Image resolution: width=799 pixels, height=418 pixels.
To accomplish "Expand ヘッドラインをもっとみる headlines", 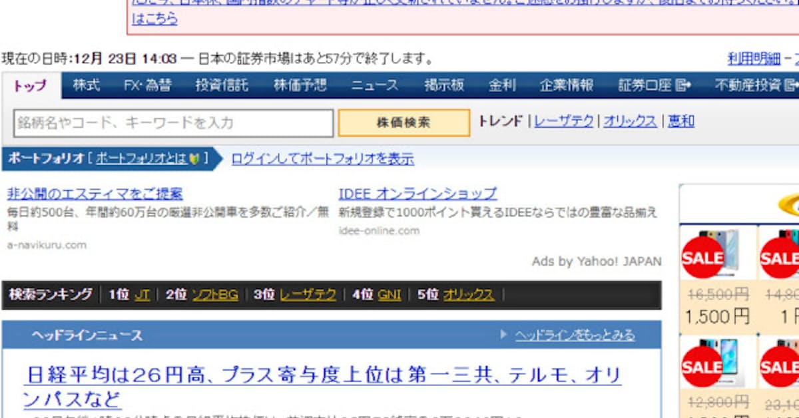I will pyautogui.click(x=575, y=335).
